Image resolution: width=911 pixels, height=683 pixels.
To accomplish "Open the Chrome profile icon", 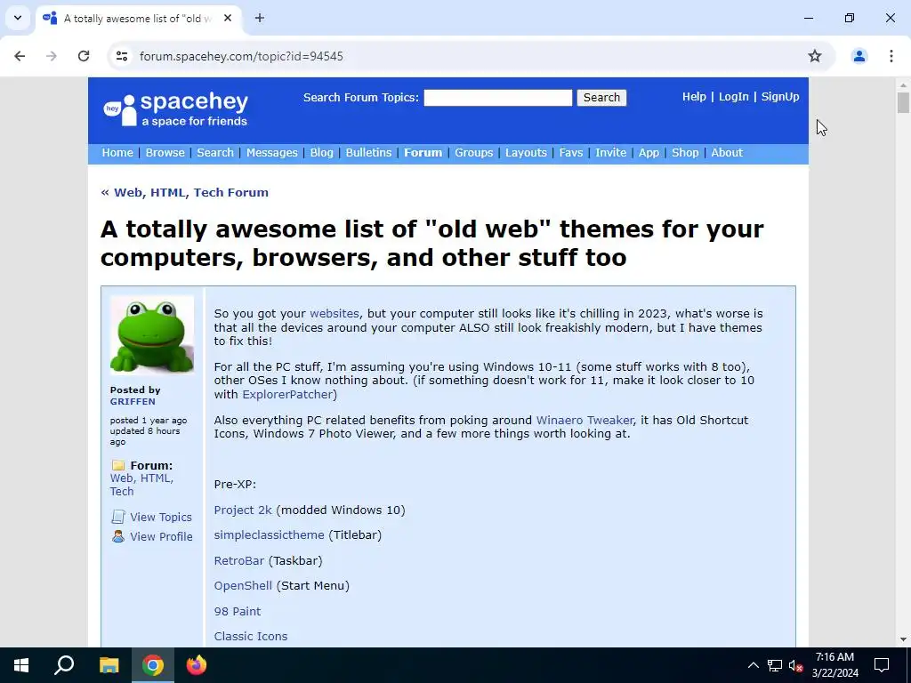I will pos(859,56).
